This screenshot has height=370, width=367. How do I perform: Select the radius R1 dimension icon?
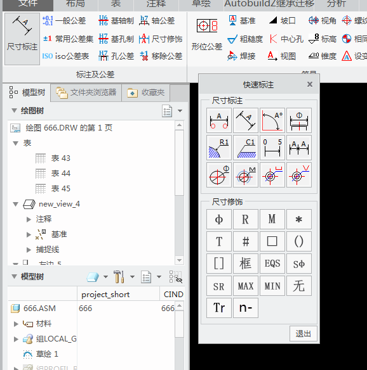[x=218, y=148]
